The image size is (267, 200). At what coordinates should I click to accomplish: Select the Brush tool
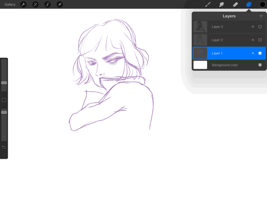[x=208, y=4]
